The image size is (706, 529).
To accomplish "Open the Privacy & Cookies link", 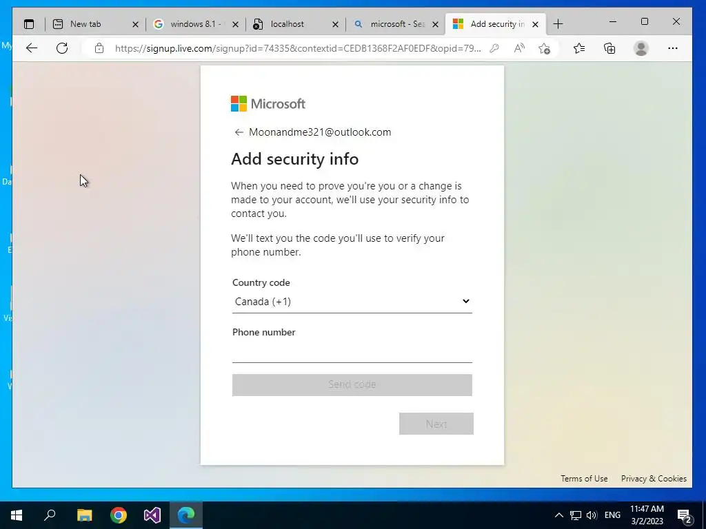I will (x=654, y=479).
